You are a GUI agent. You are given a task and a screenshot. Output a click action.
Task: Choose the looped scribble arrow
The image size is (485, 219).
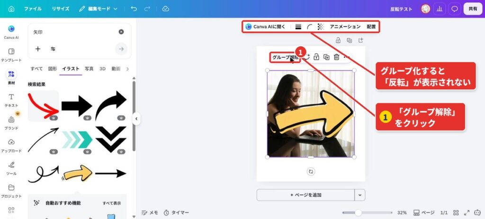pyautogui.click(x=43, y=174)
